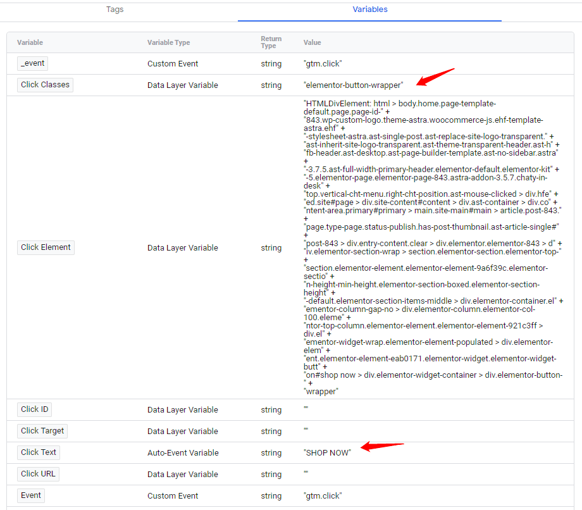Open the Event variable chip

[x=31, y=495]
